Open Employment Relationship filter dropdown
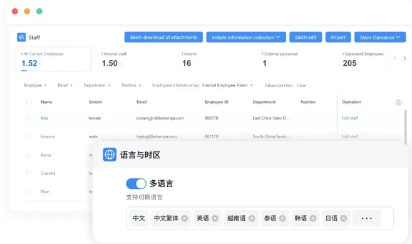The height and width of the screenshot is (244, 412). [202, 85]
